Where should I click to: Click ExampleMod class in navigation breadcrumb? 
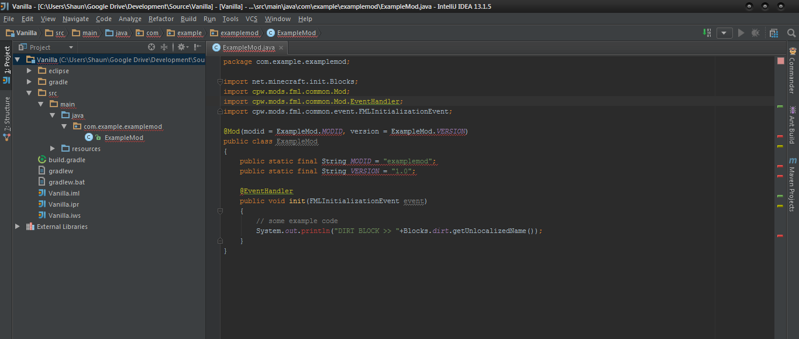tap(291, 33)
